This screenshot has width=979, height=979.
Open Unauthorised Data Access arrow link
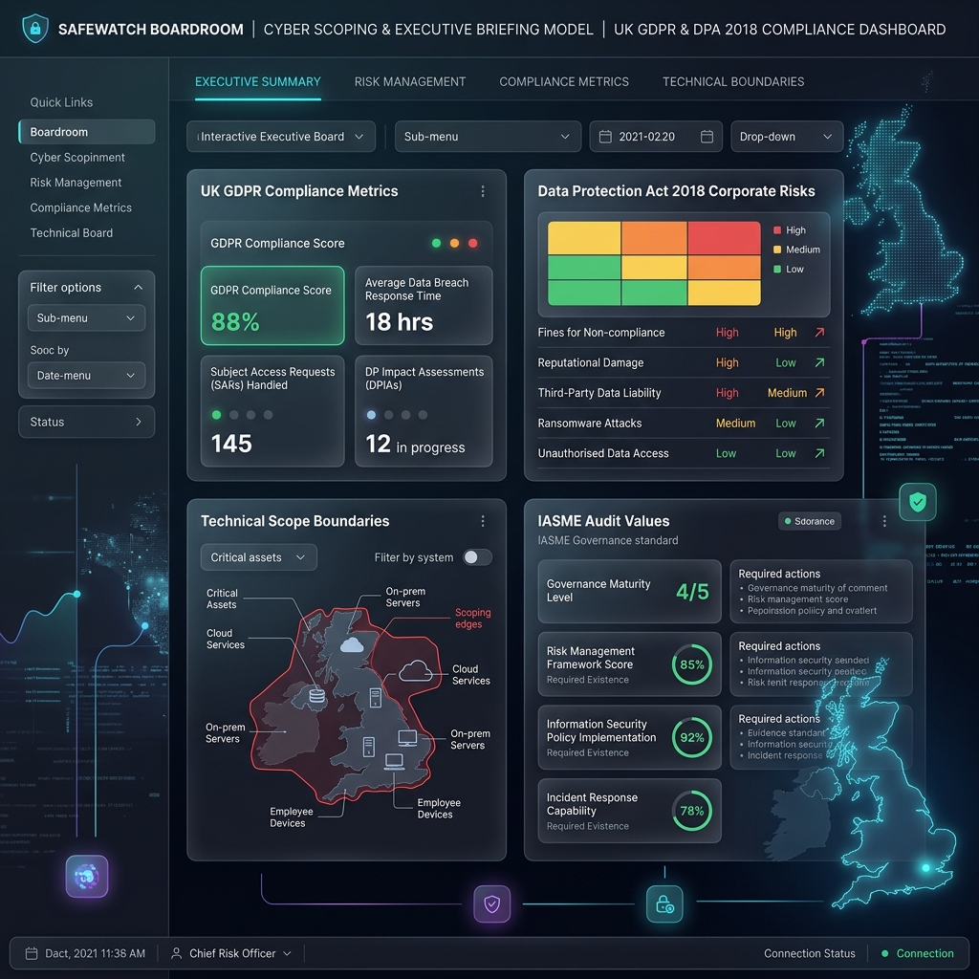click(819, 452)
